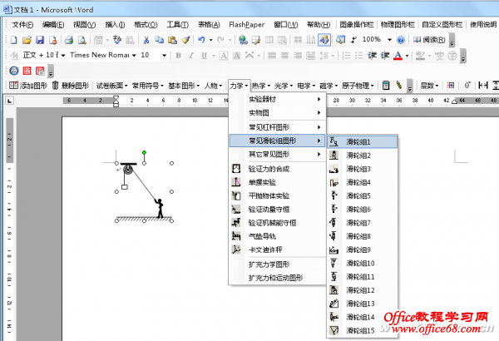Select 验证力的合成 from the menu
The height and width of the screenshot is (341, 499).
click(278, 169)
